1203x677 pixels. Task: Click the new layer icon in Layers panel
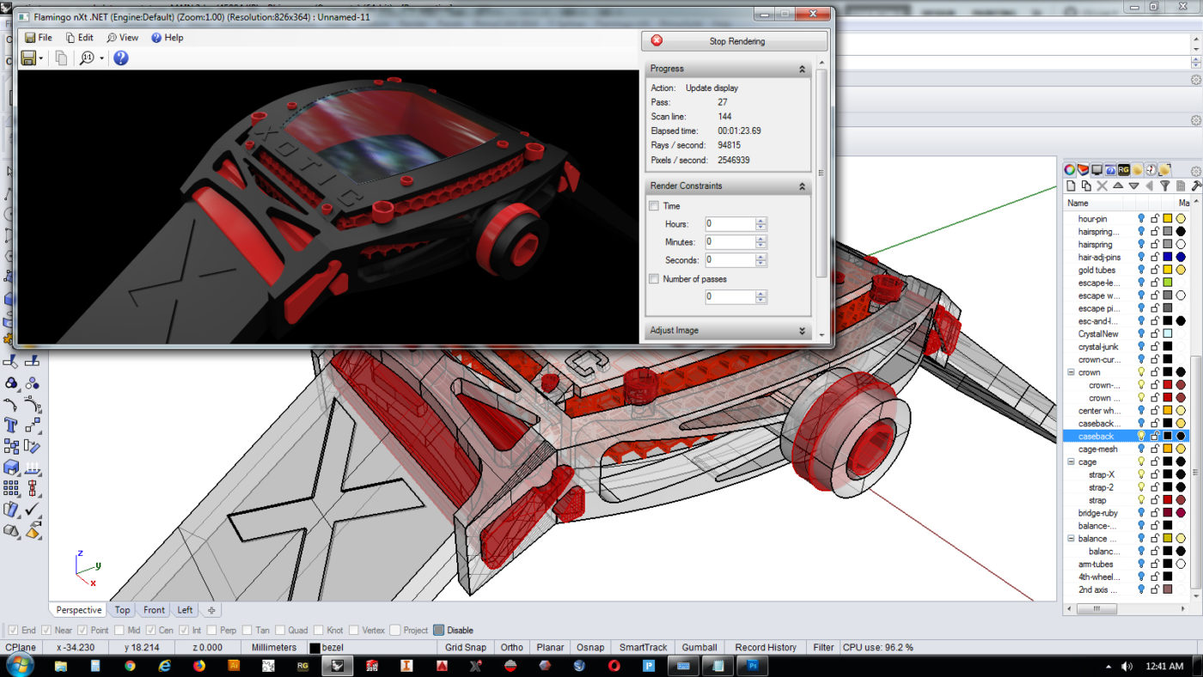point(1071,186)
